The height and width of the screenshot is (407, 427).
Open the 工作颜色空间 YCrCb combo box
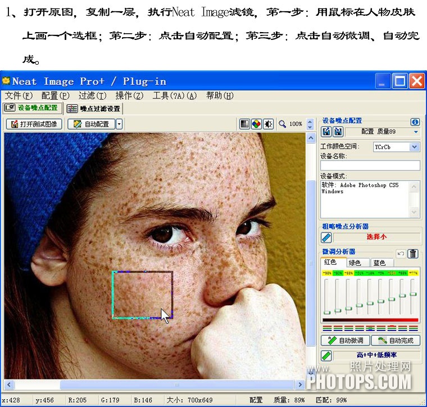pos(396,147)
